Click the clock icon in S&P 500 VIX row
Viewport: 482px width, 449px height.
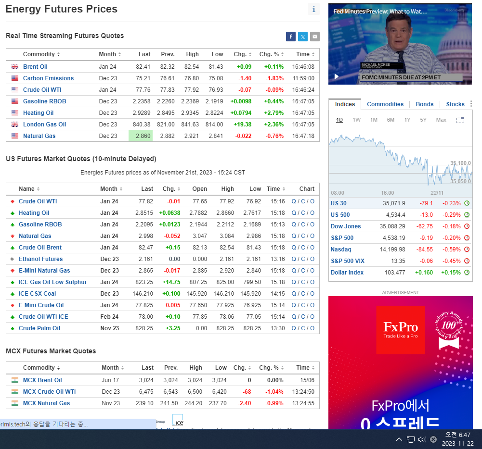467,261
